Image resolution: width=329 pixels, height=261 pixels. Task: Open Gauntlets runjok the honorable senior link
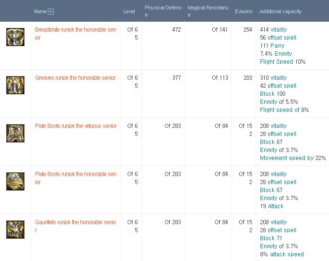click(x=75, y=226)
